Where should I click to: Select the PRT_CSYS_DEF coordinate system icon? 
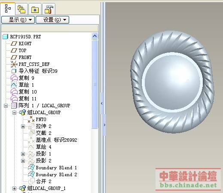coord(14,64)
